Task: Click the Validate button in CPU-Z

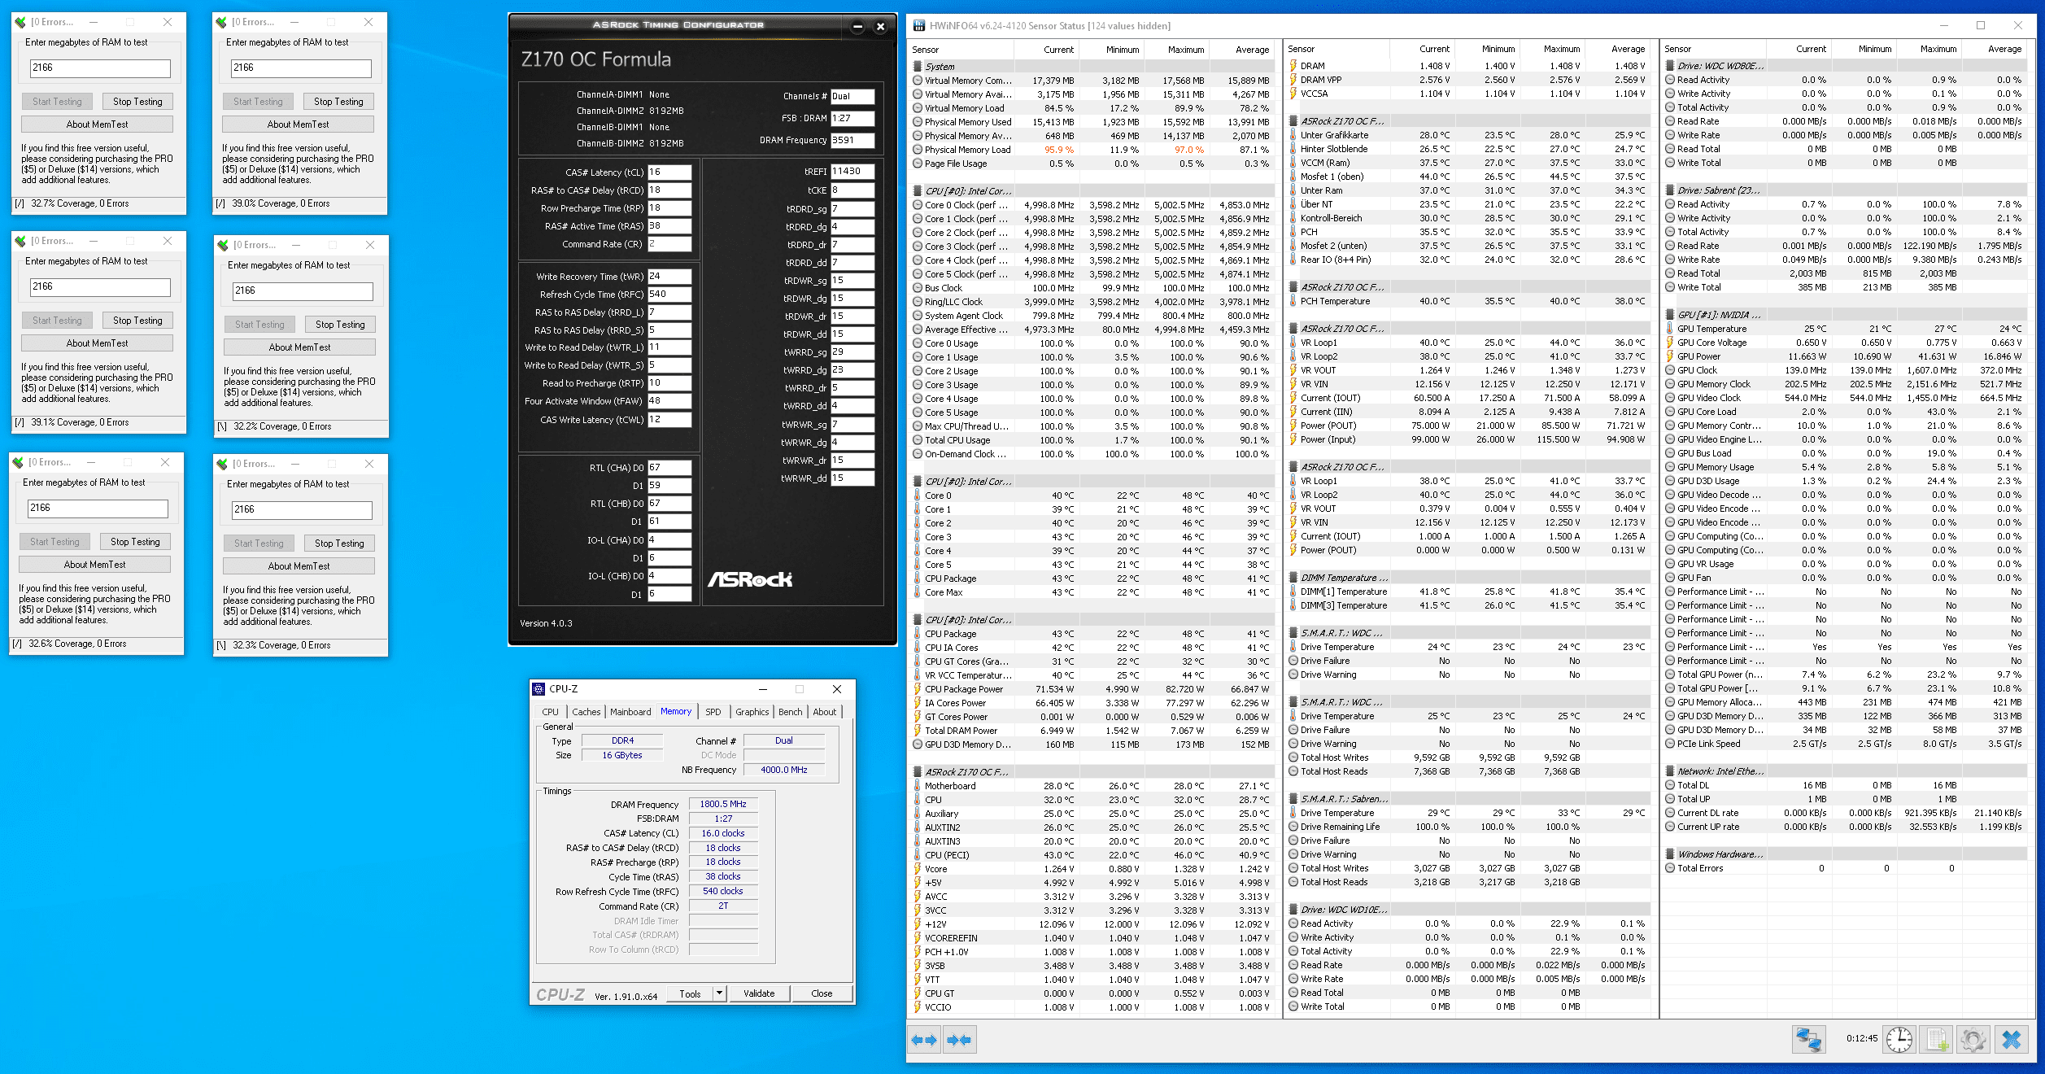Action: (x=759, y=993)
